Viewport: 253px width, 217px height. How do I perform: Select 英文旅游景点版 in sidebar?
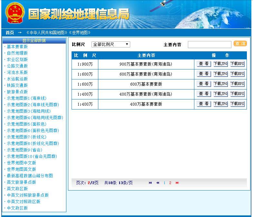click(x=22, y=182)
